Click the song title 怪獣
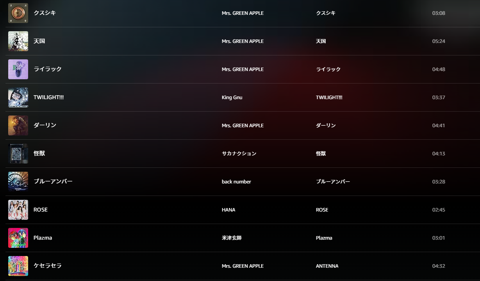The width and height of the screenshot is (480, 281). pyautogui.click(x=39, y=153)
